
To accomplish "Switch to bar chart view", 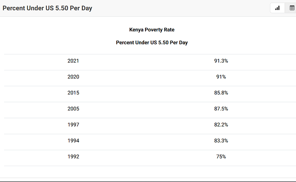I will click(278, 8).
